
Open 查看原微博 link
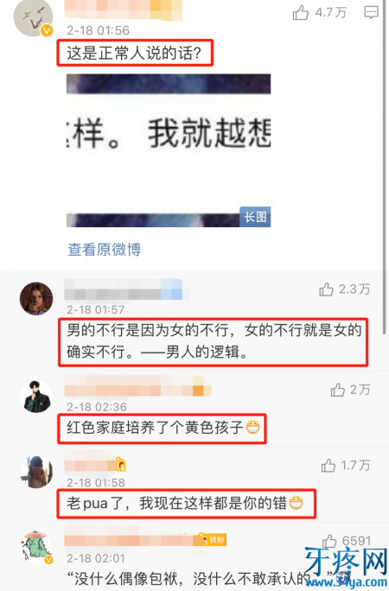[105, 250]
